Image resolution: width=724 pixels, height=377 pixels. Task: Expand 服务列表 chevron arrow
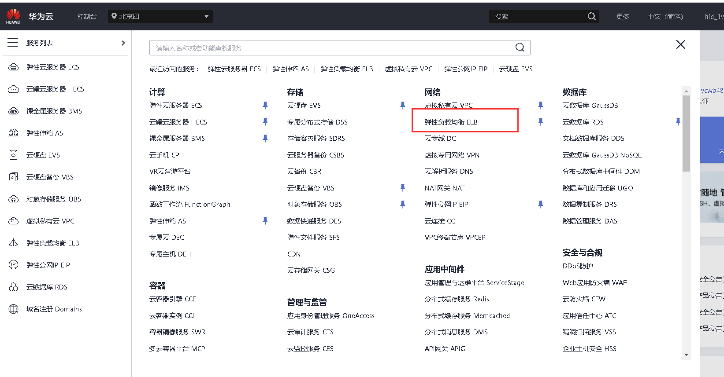click(x=123, y=43)
